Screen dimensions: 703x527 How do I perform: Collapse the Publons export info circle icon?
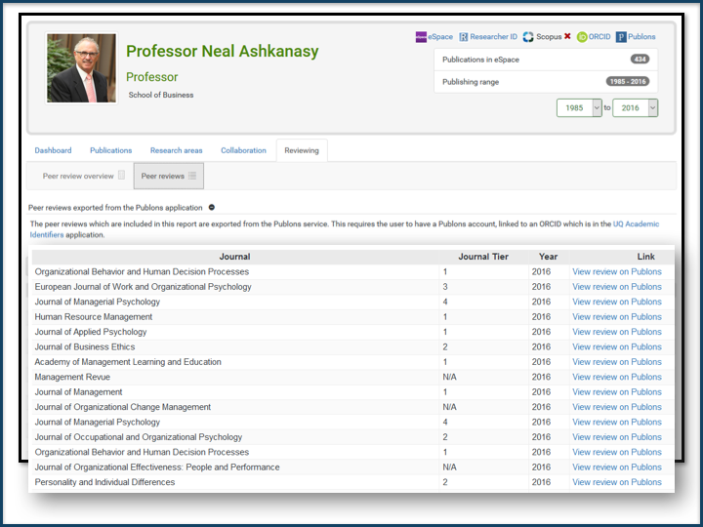coord(212,208)
